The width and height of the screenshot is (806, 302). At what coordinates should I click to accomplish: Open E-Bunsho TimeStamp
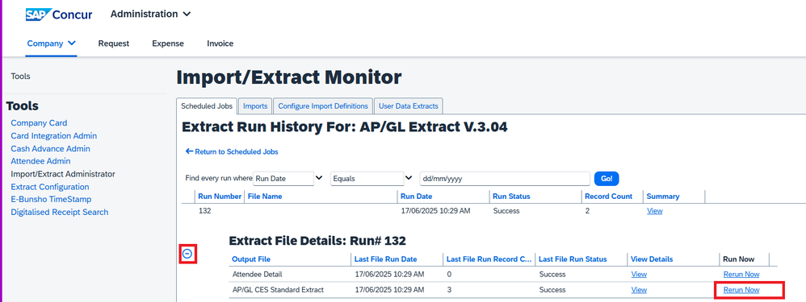[x=51, y=199]
